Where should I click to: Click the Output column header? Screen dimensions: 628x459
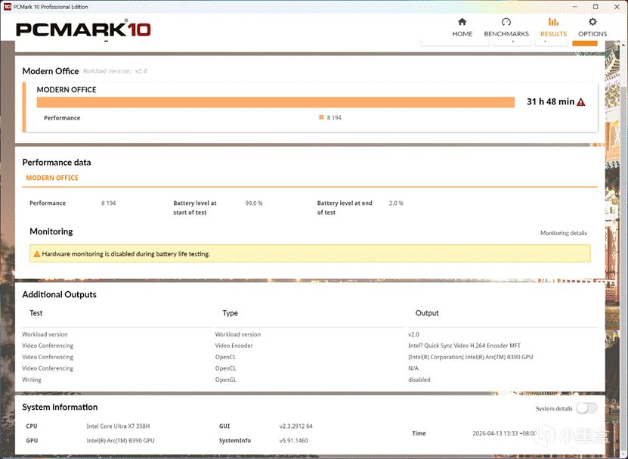427,313
